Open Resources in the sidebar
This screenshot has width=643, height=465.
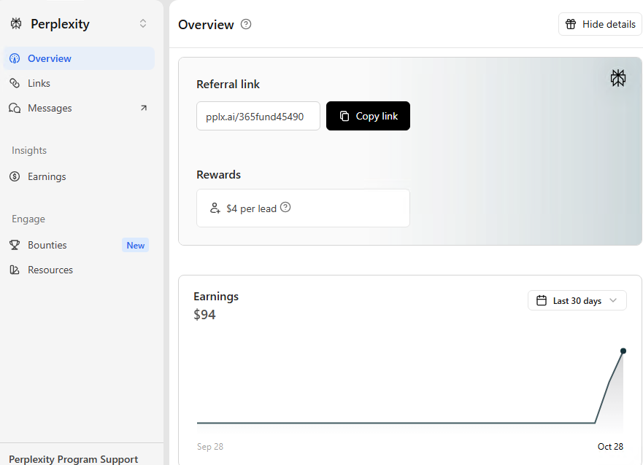tap(50, 270)
